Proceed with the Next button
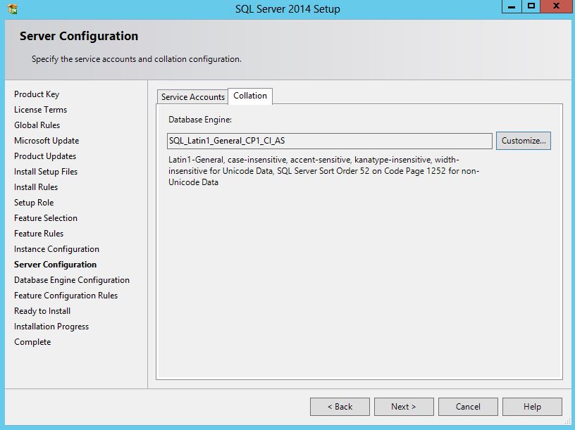The height and width of the screenshot is (430, 575). point(403,407)
